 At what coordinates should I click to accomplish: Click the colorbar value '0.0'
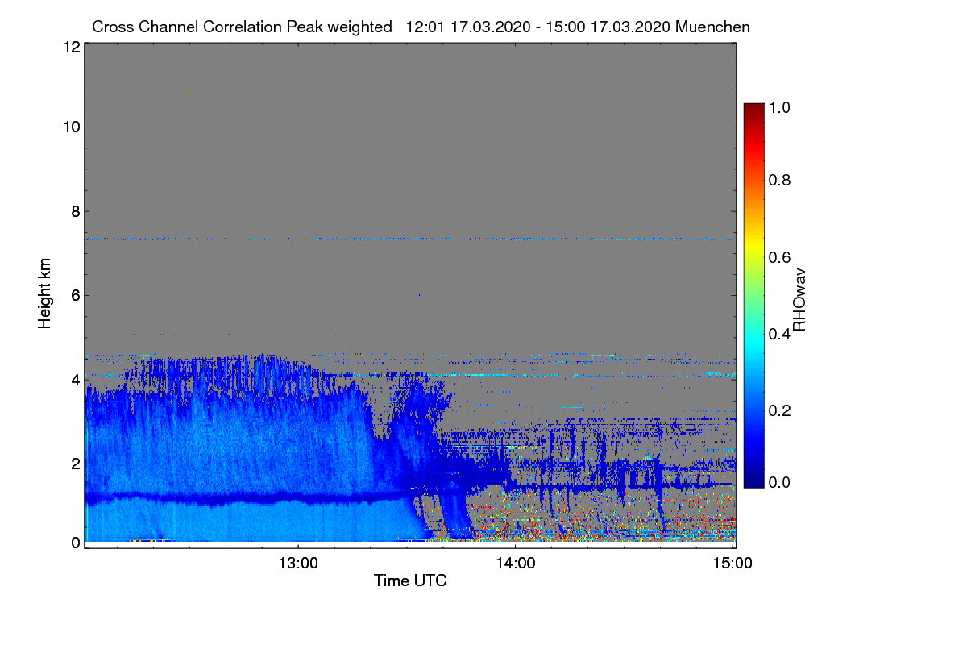(778, 482)
